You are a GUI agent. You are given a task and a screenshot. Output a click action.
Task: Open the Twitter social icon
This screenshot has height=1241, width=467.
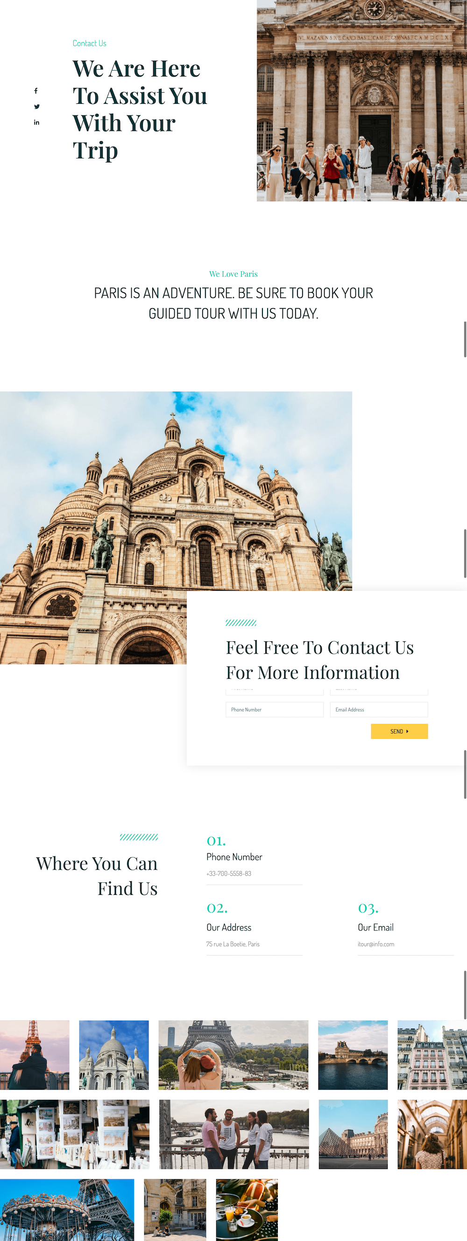pyautogui.click(x=36, y=107)
